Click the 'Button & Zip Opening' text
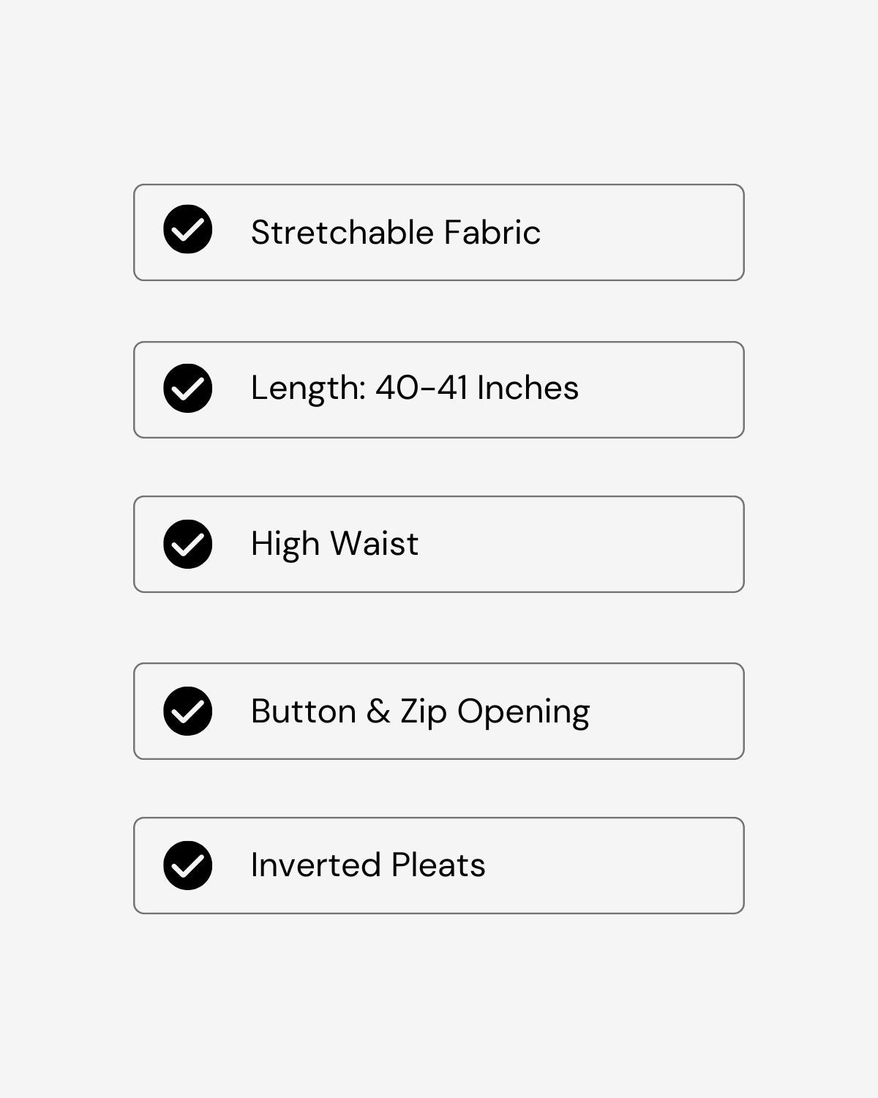The height and width of the screenshot is (1098, 878). pyautogui.click(x=420, y=711)
